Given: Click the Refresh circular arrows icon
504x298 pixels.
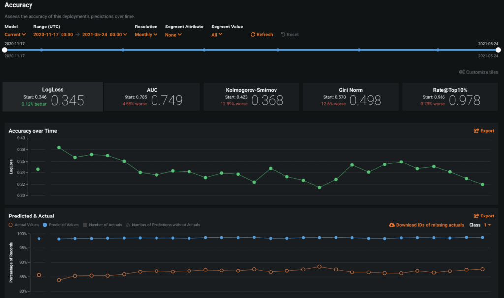Looking at the screenshot, I should (253, 35).
